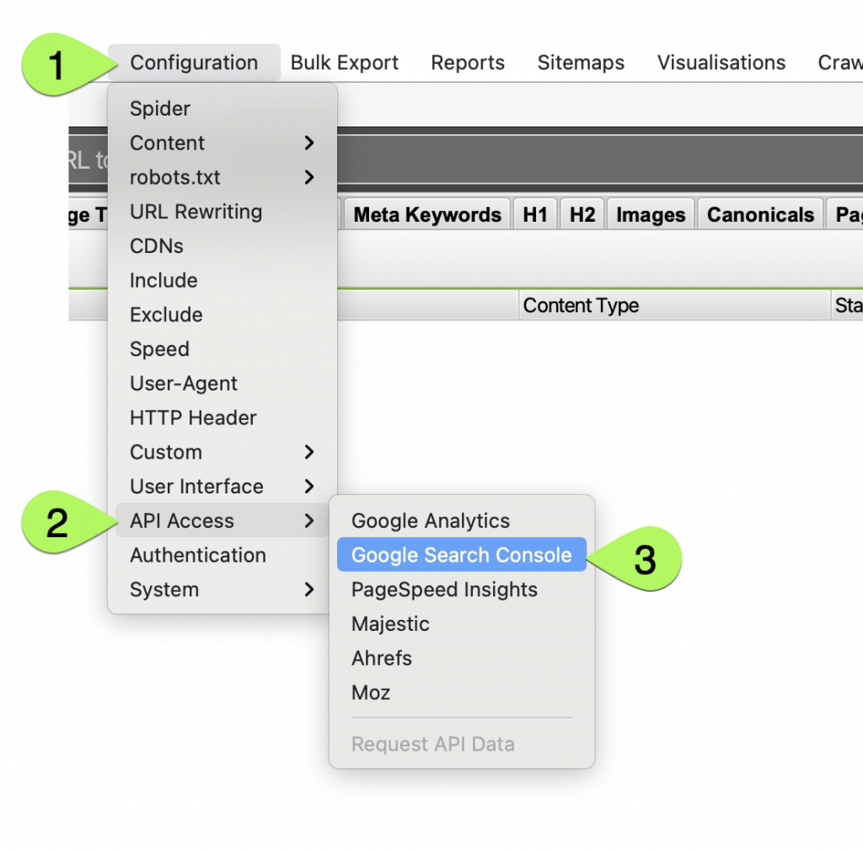Switch to the Canonicals tab
The image size is (863, 851).
pos(760,214)
